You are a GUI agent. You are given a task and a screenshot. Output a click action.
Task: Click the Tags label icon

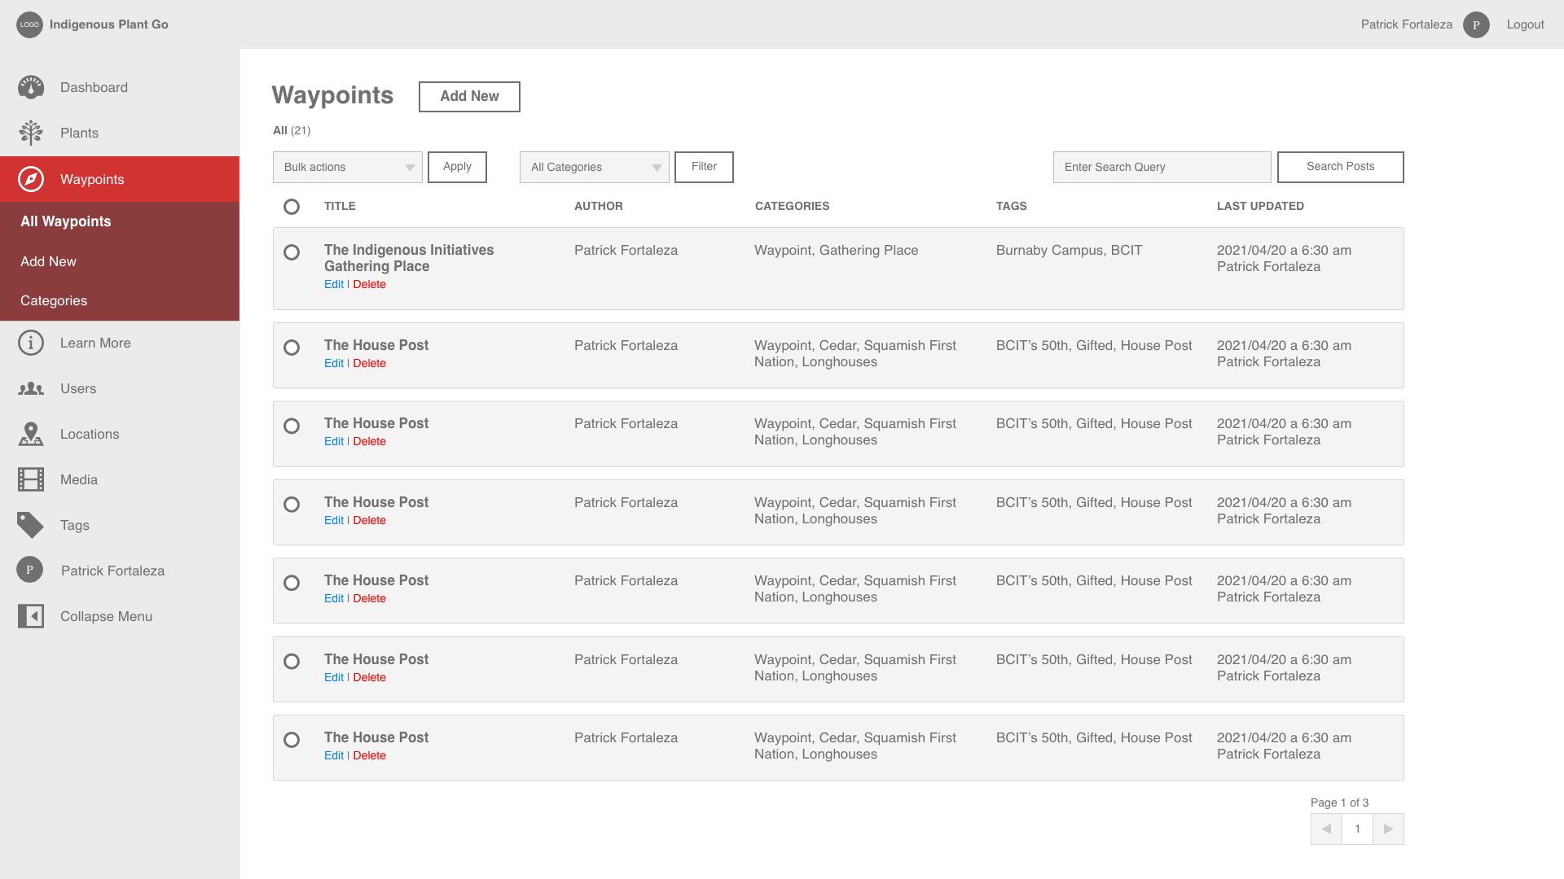click(x=31, y=525)
